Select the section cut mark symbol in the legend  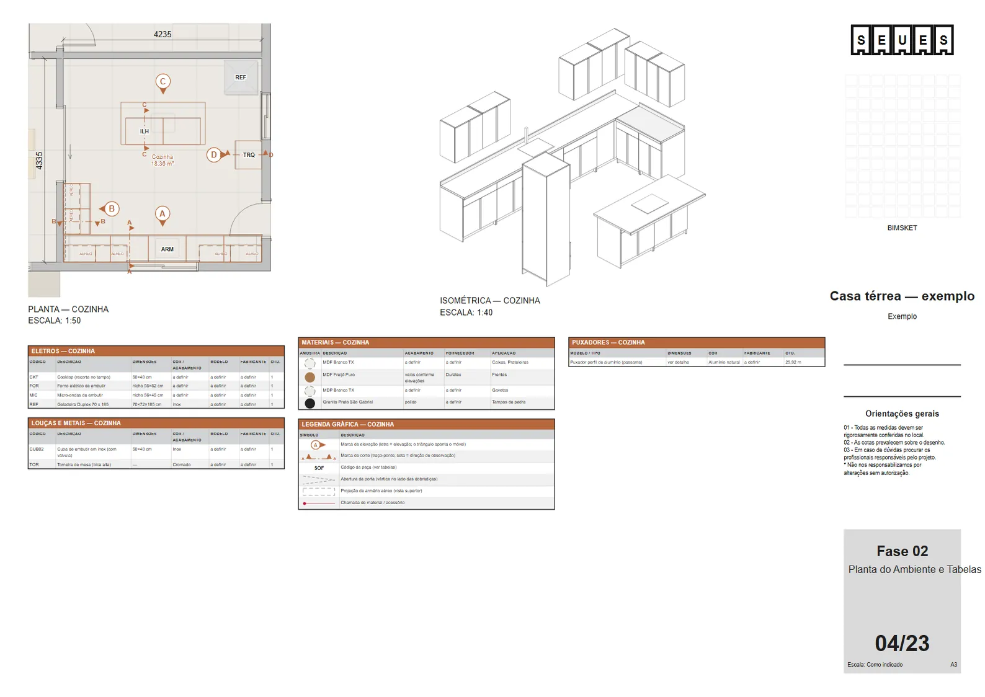[x=318, y=456]
